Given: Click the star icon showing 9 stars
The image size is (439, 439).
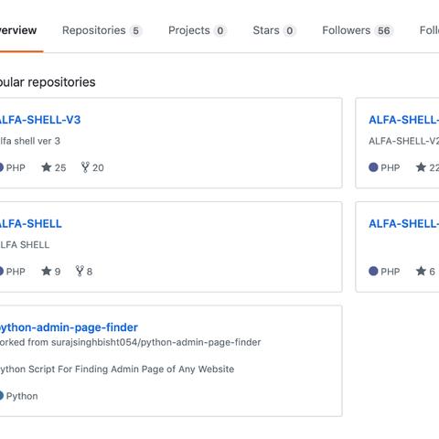Looking at the screenshot, I should click(x=47, y=271).
